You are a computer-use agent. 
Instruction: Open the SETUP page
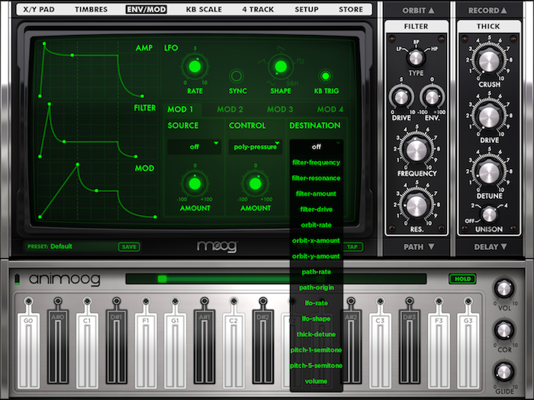307,9
